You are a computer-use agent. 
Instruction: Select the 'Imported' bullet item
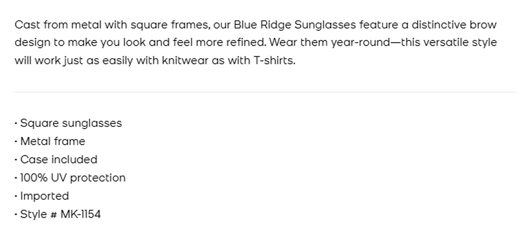44,196
